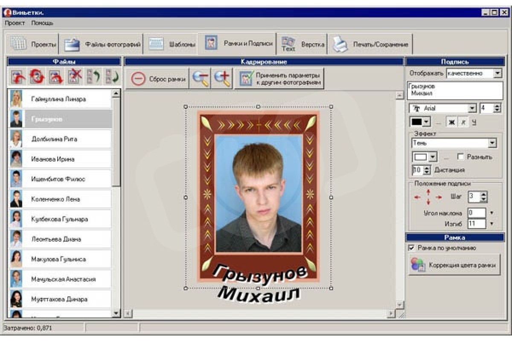Viewport: 512px width, 341px height.
Task: Click the arrow next to Изгиб field
Action: (492, 223)
